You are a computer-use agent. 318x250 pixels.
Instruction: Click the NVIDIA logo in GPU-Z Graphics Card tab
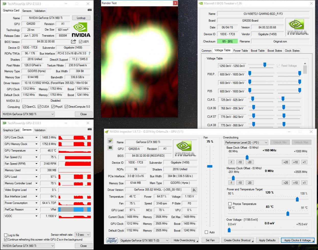point(81,30)
